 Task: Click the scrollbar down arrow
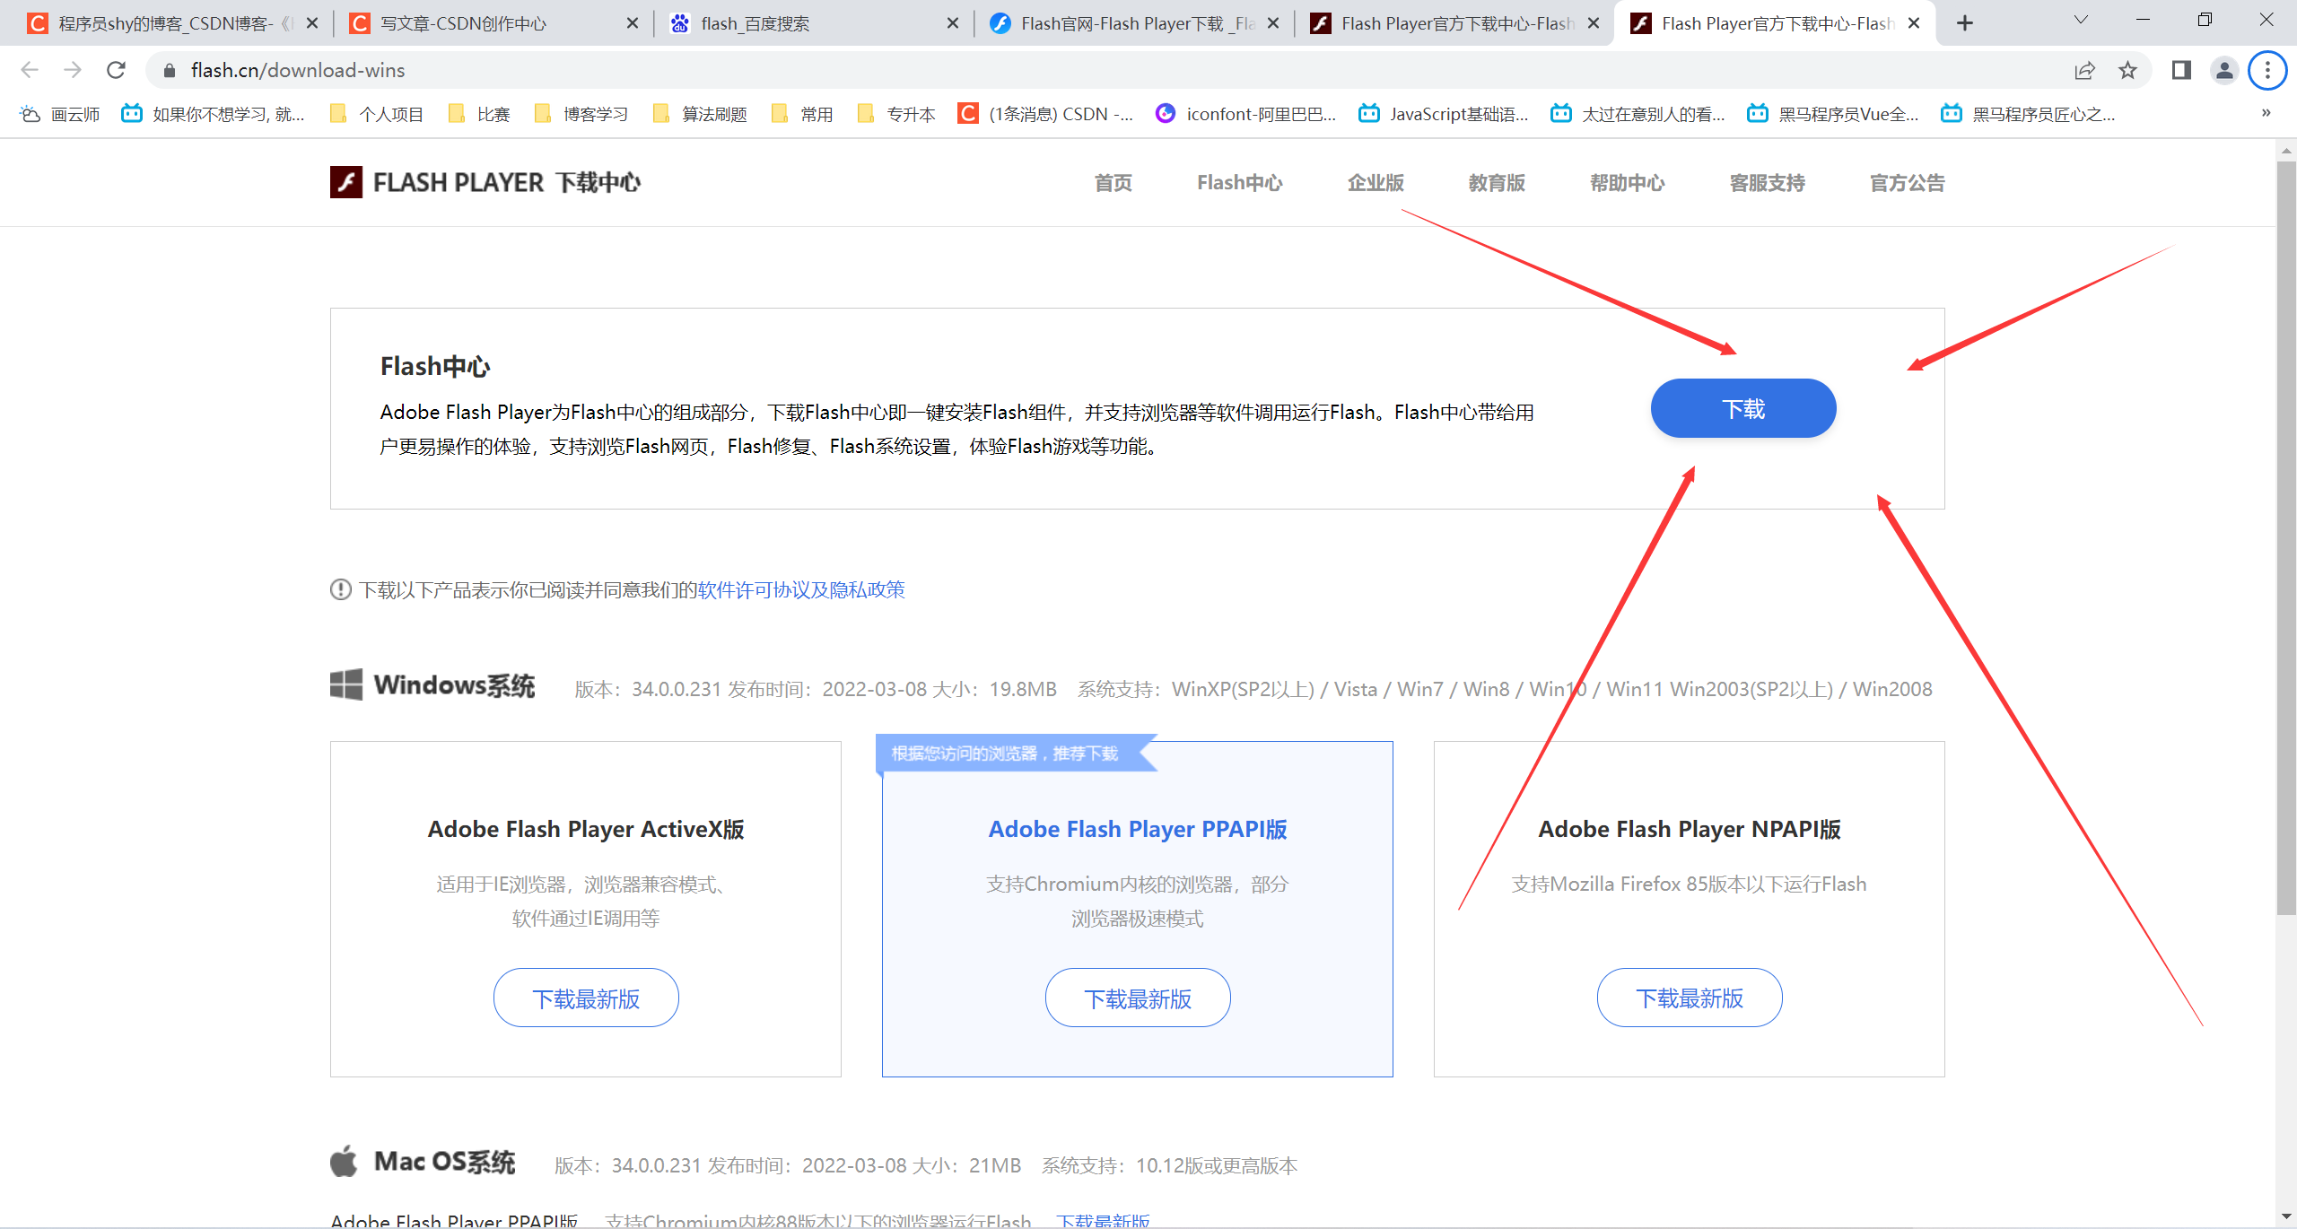pos(2286,1216)
